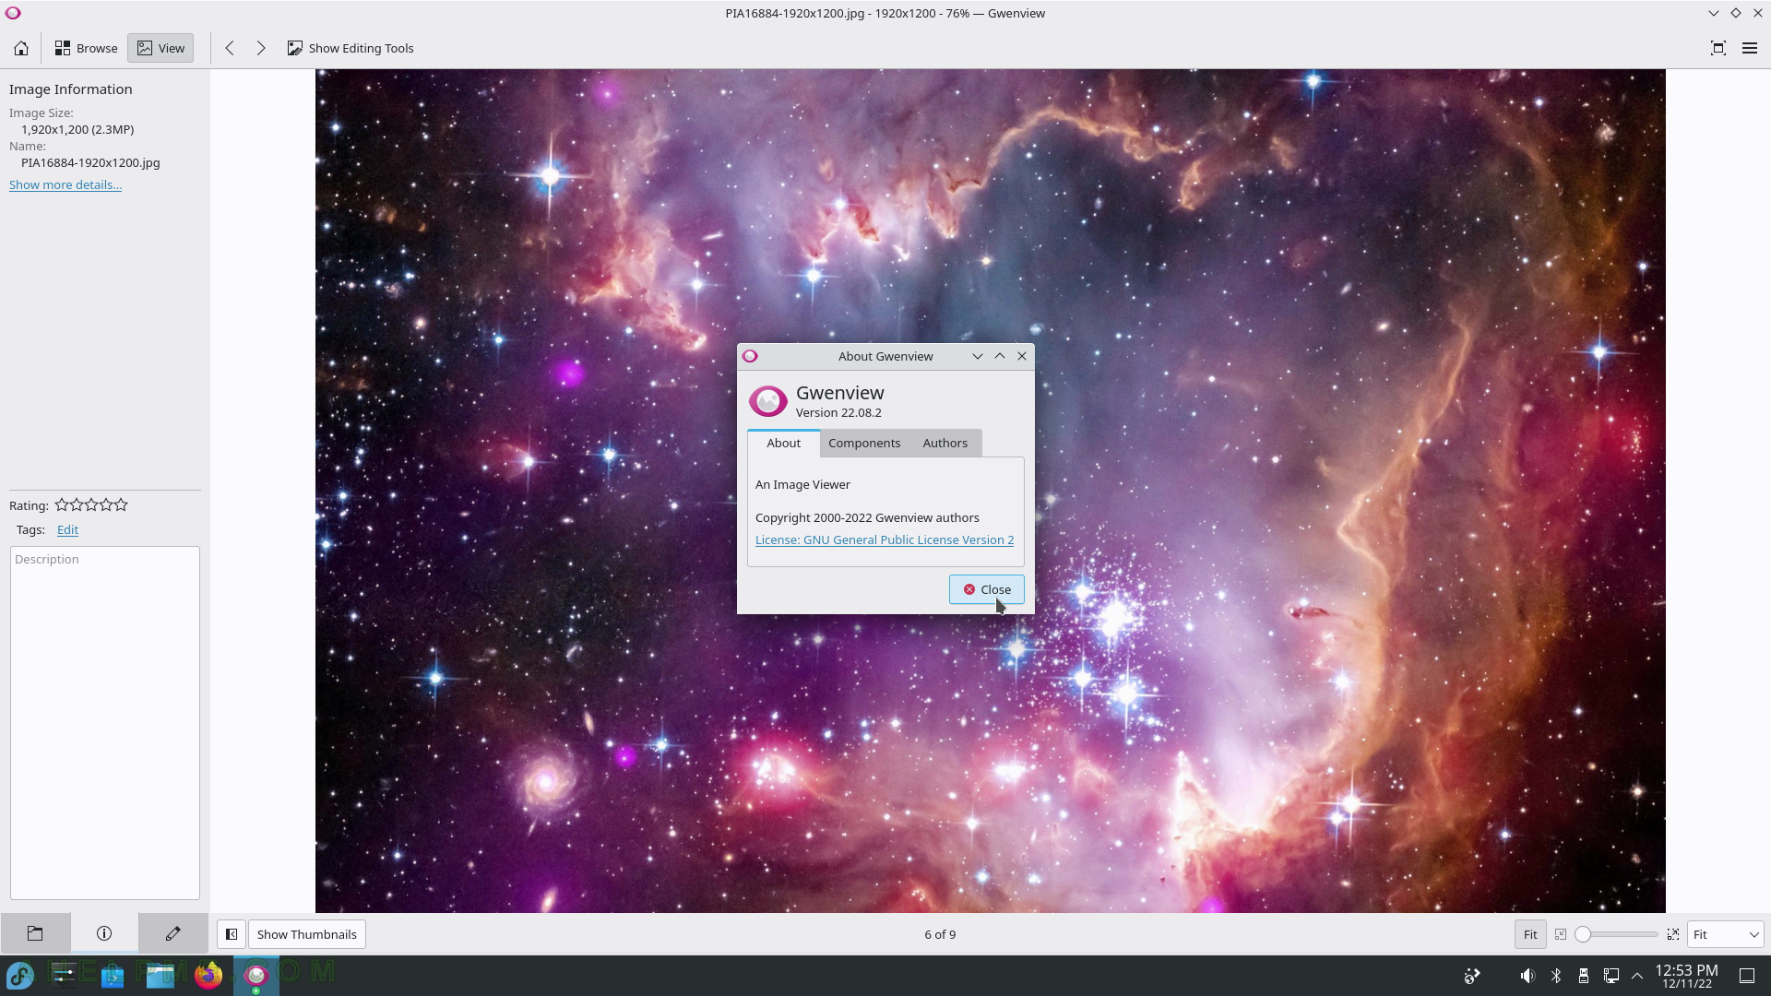Open Bluetooth tray icon
Screen dimensions: 1771x996
click(1556, 976)
